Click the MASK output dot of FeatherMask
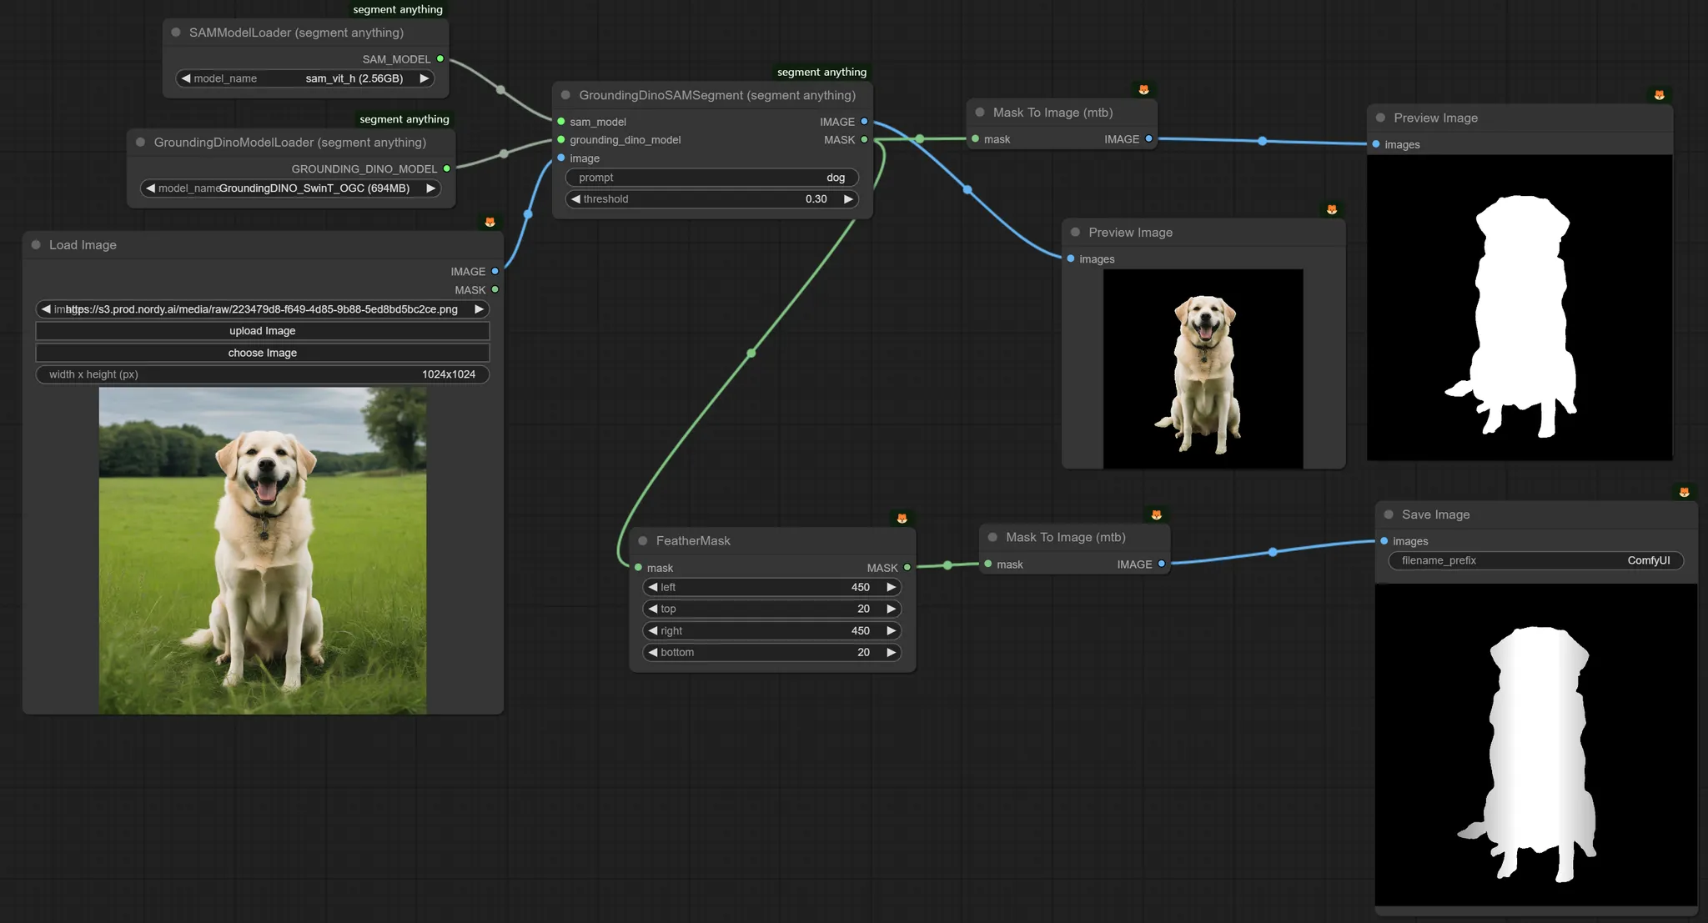The image size is (1708, 923). coord(907,568)
